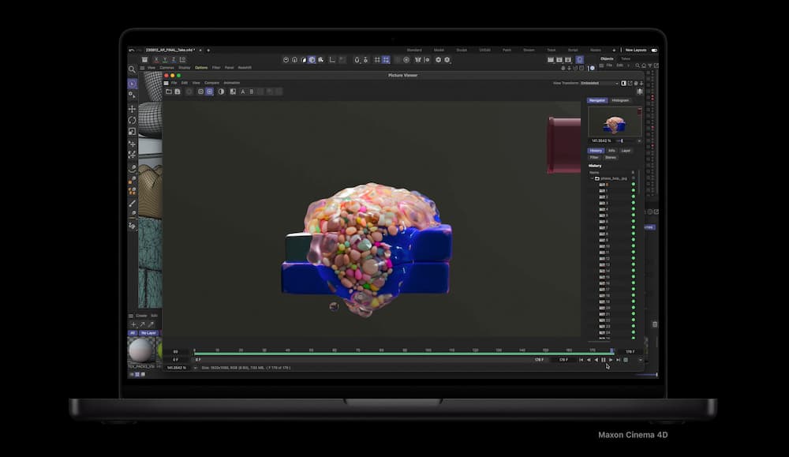
Task: Select the Move tool in left toolbar
Action: pyautogui.click(x=132, y=109)
